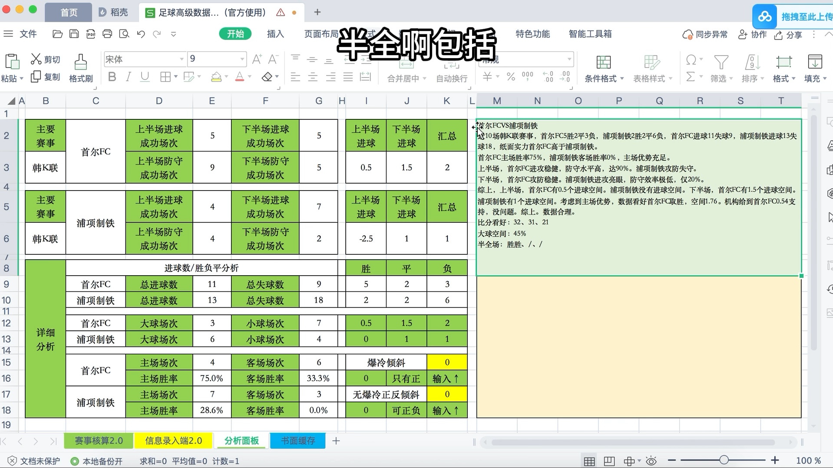
Task: Open the Sort (排序) tool
Action: [x=752, y=69]
